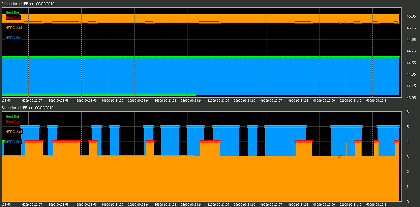Click '56000 09:23:11' tick in Sizes chart

point(377,205)
